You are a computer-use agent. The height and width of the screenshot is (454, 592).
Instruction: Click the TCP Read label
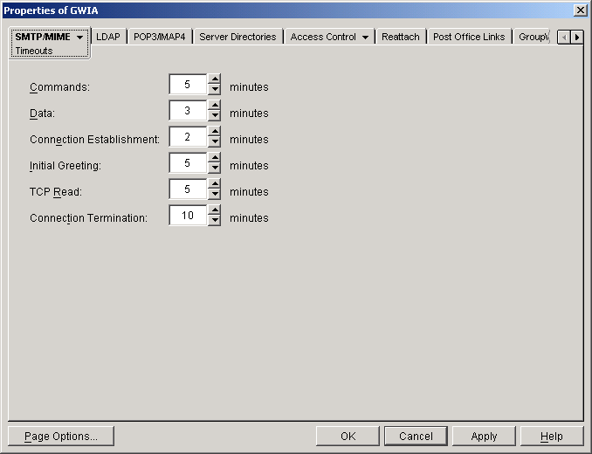[x=56, y=192]
